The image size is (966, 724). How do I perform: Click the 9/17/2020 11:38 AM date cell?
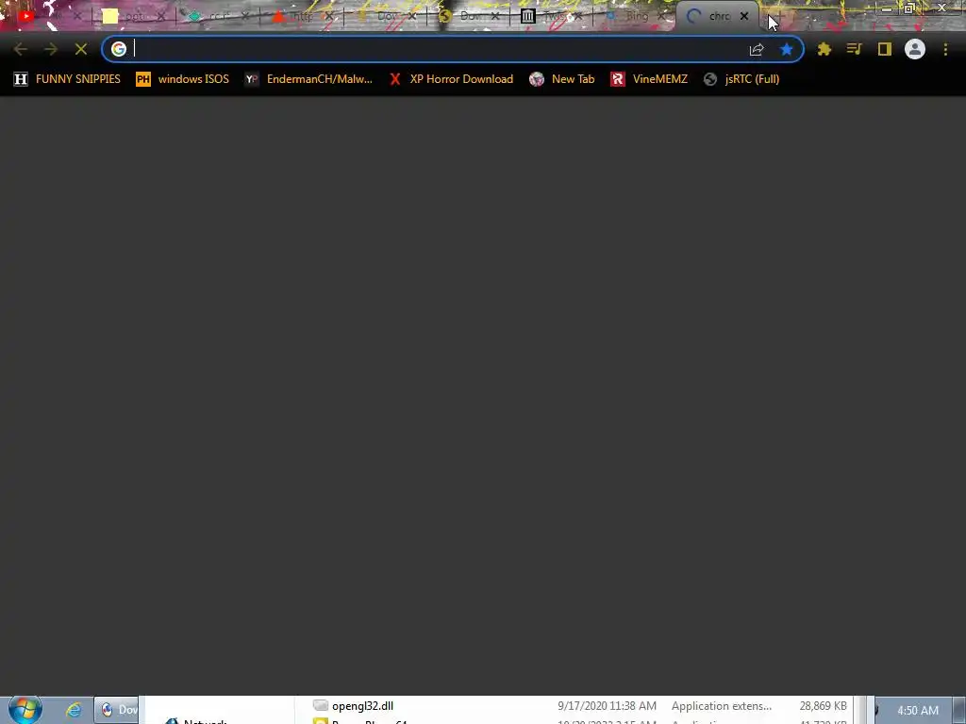[x=607, y=705]
